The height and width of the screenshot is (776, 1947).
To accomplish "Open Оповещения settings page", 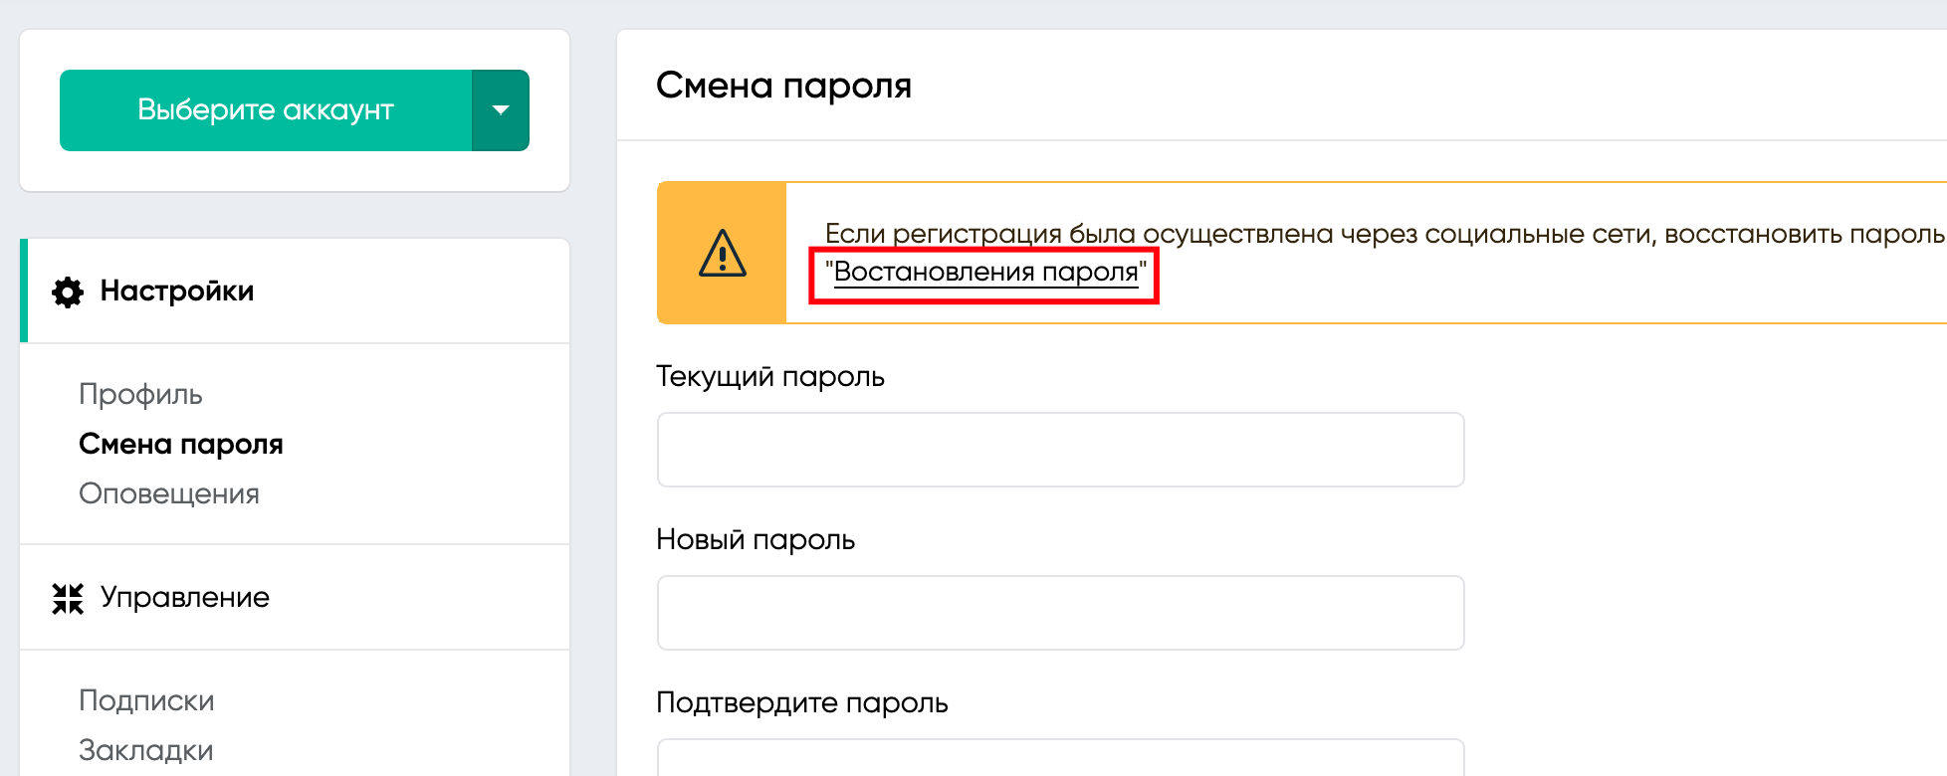I will click(x=169, y=493).
